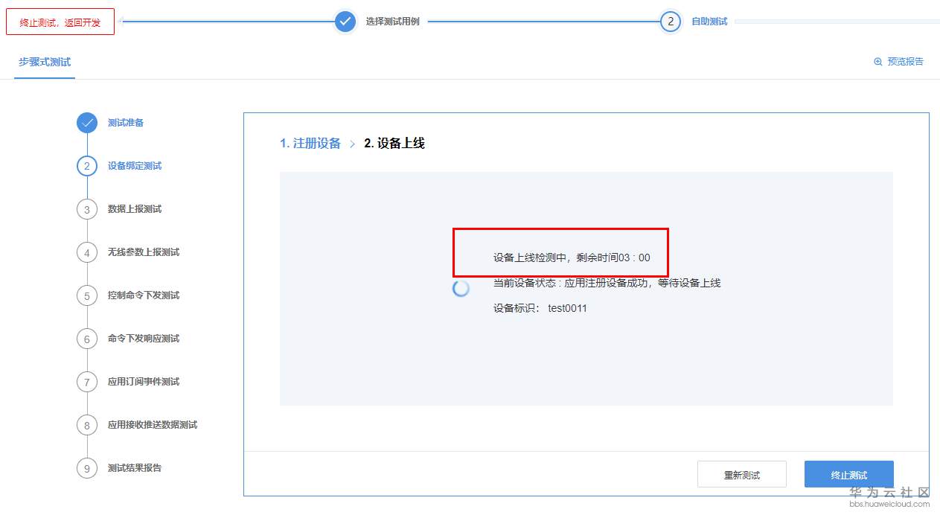Click the step 9 circle beside 测试结果报告

[87, 468]
